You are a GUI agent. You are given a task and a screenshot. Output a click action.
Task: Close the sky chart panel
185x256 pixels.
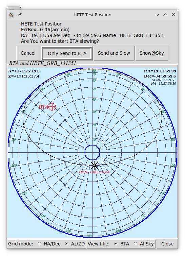(x=167, y=244)
